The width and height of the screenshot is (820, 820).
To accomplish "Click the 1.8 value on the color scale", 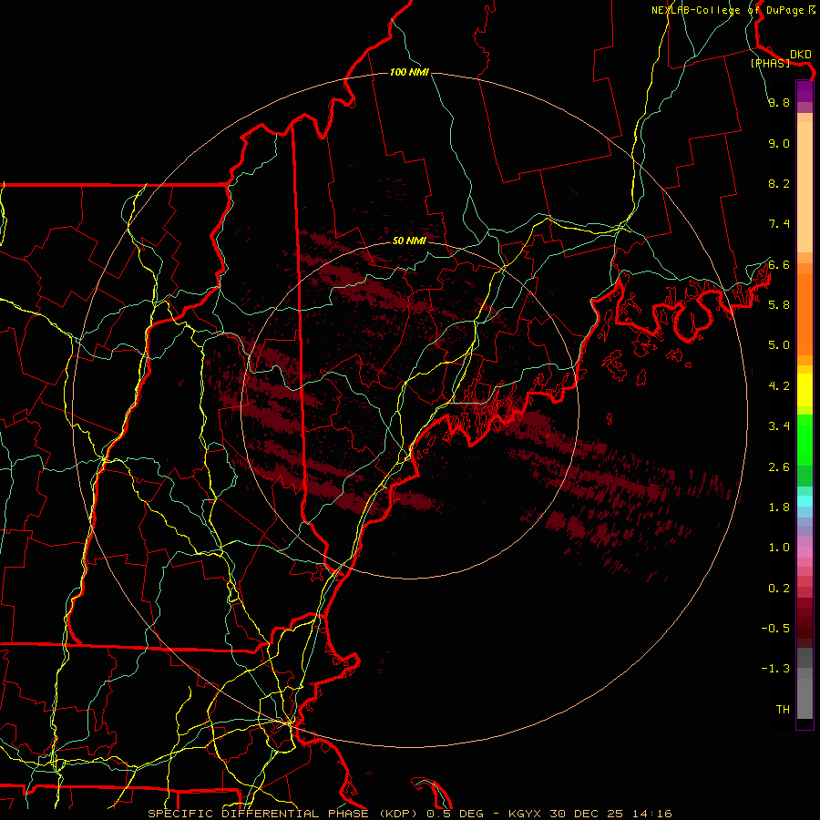I will click(x=779, y=507).
